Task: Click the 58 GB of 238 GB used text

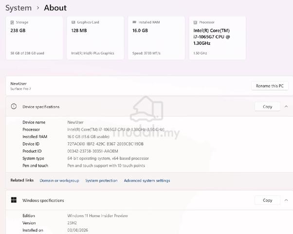Action: coord(27,53)
